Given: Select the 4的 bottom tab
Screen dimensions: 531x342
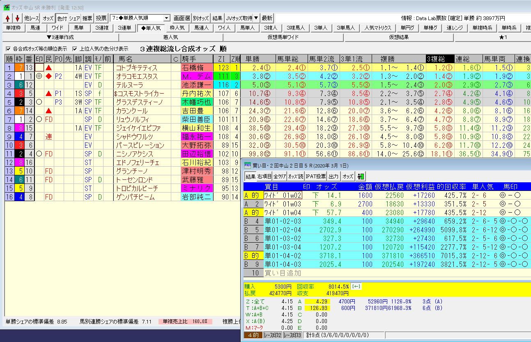Looking at the screenshot, I should click(253, 335).
